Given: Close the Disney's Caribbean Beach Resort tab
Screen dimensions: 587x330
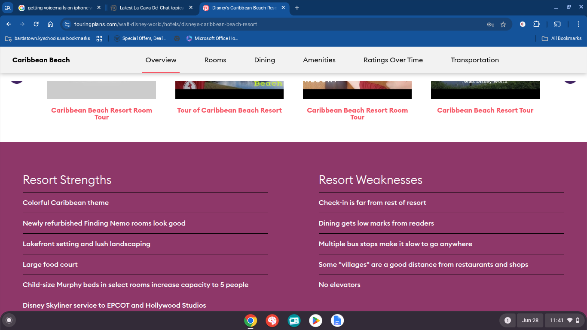Looking at the screenshot, I should pos(283,8).
